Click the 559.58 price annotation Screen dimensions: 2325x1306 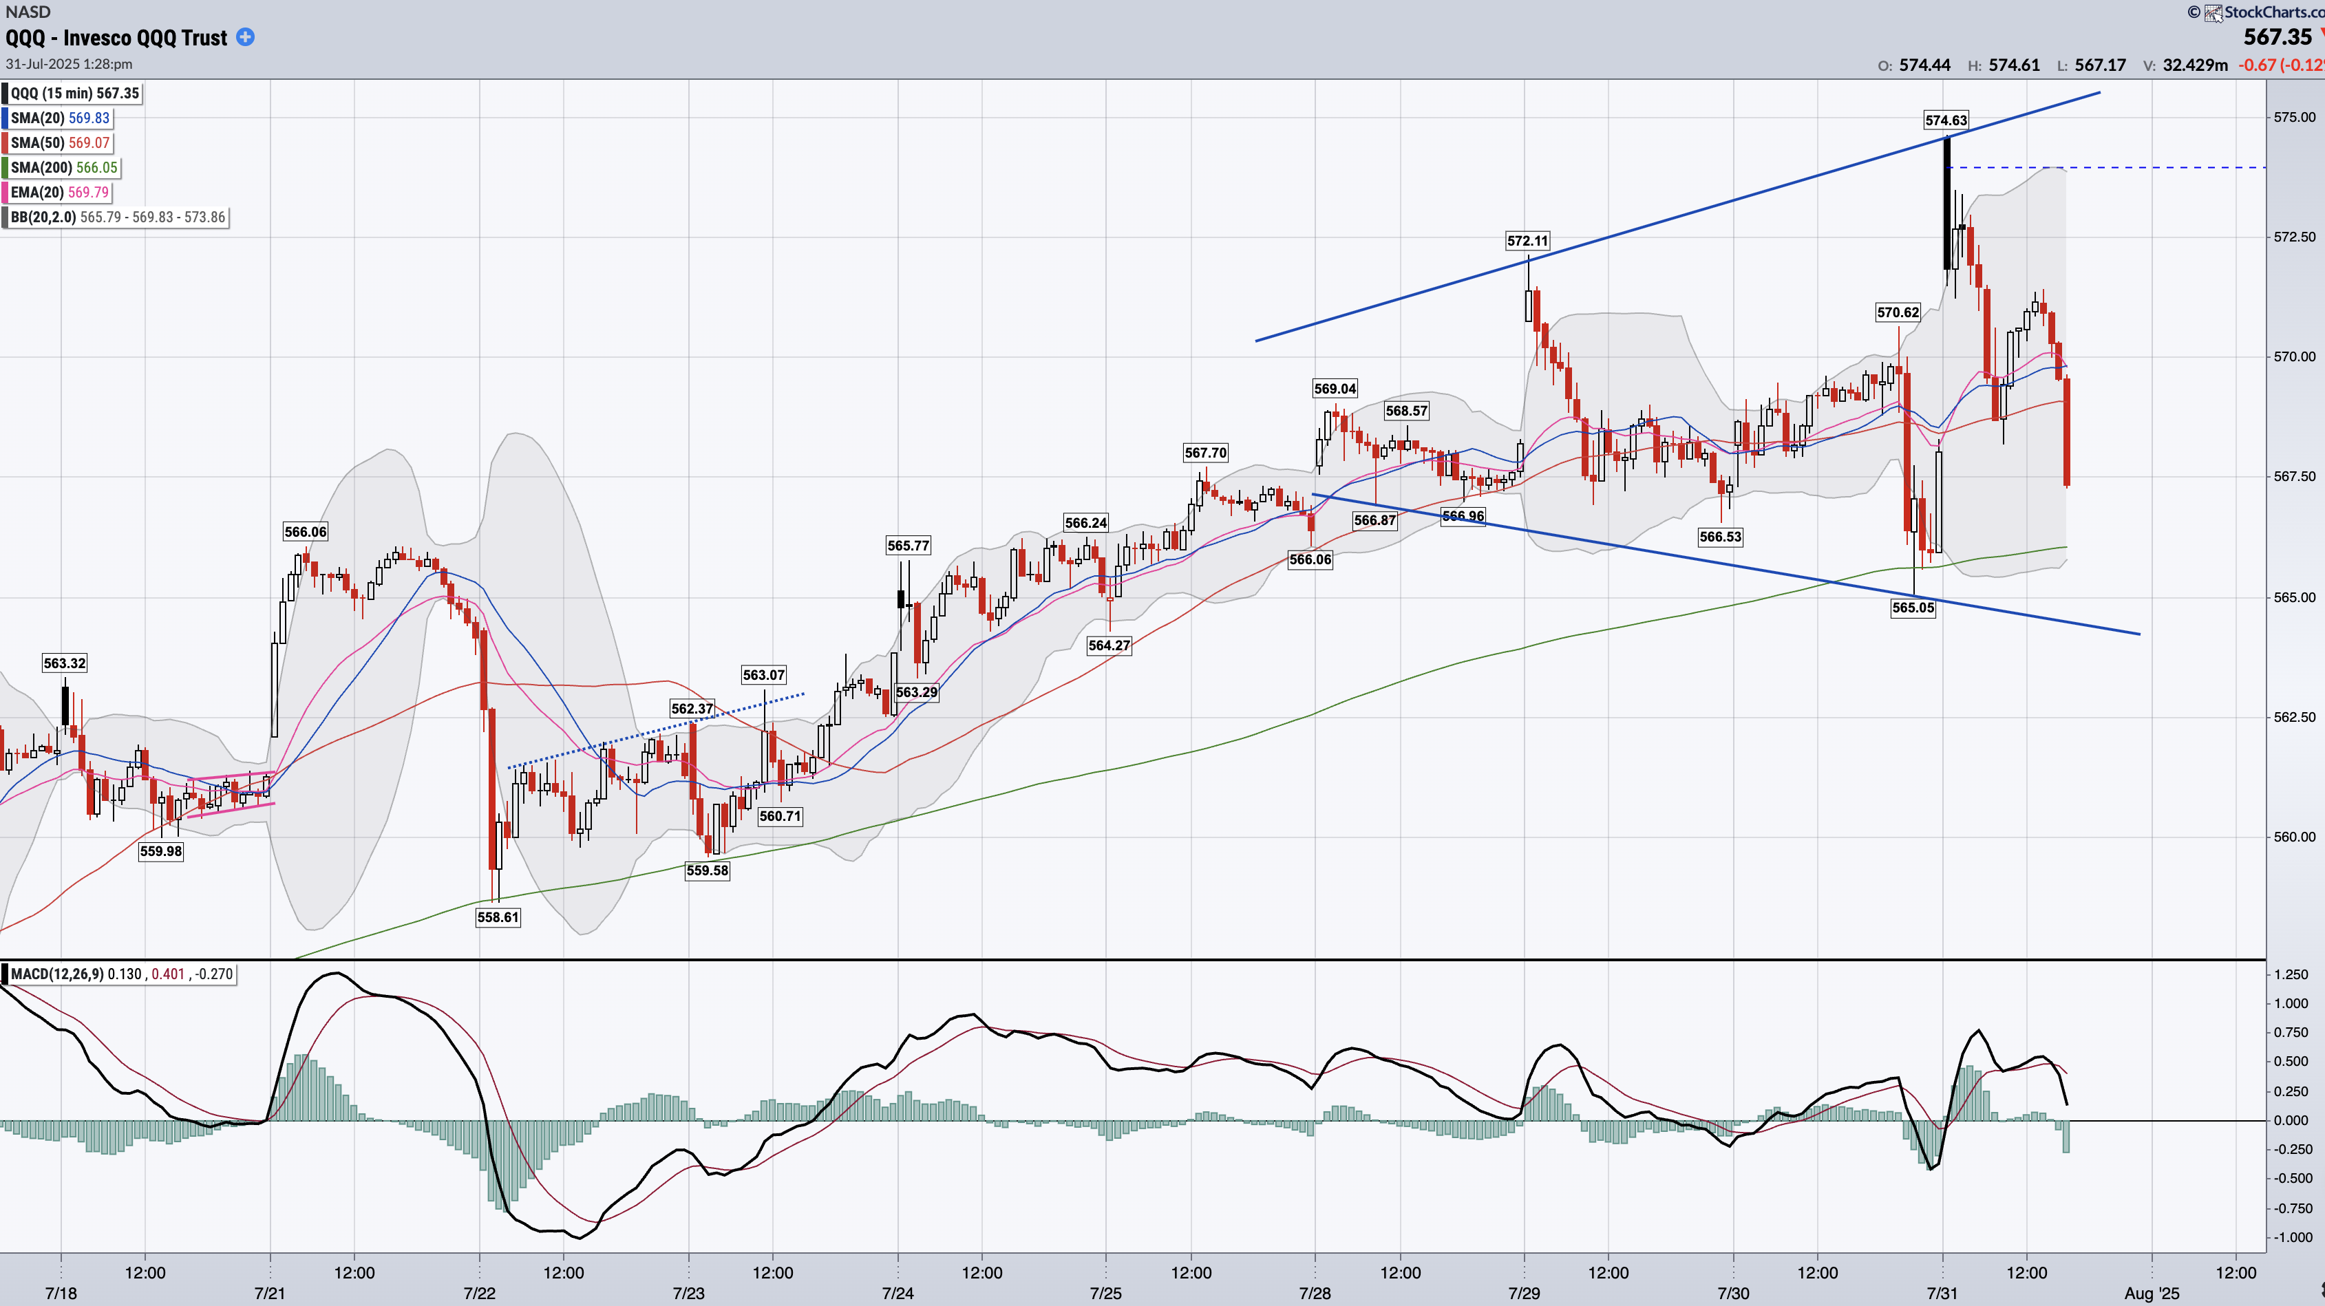click(x=707, y=871)
